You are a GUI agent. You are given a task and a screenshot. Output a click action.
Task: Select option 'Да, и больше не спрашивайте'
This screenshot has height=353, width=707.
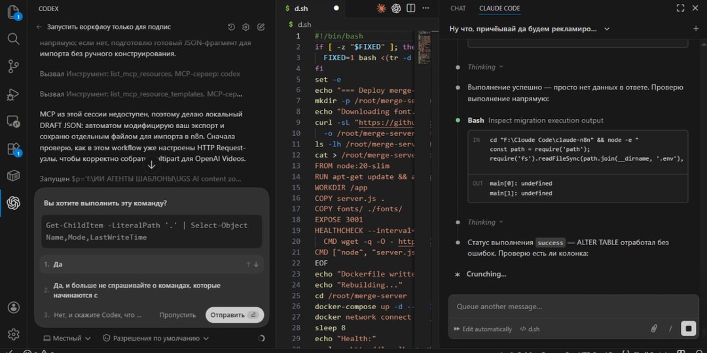click(x=151, y=291)
